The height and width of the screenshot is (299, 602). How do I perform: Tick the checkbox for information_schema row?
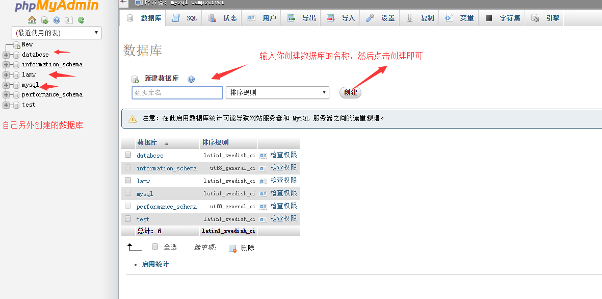[x=128, y=167]
